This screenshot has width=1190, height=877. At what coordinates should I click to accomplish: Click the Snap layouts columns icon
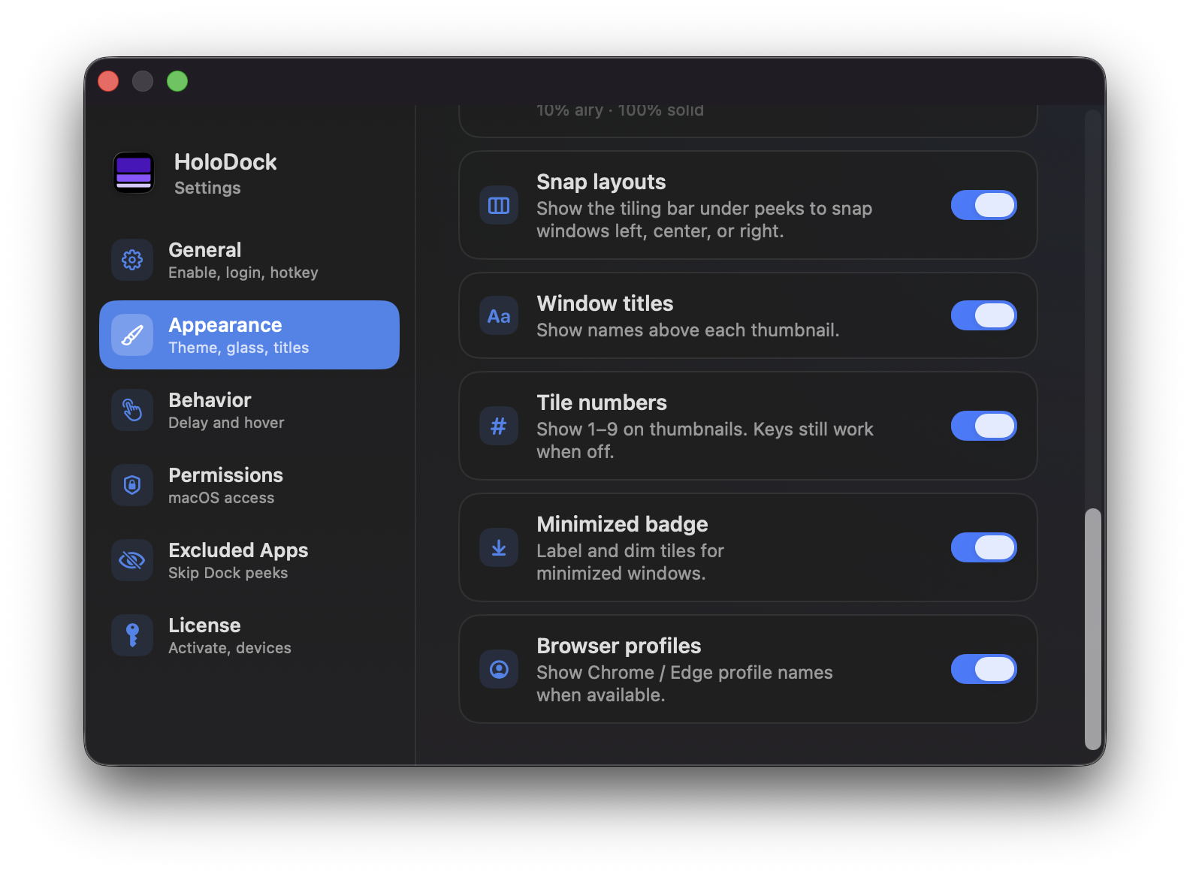pyautogui.click(x=499, y=205)
